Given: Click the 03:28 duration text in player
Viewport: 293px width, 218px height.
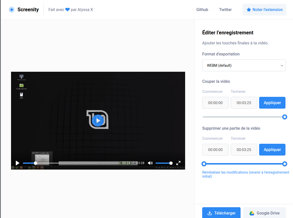Looking at the screenshot, I should (140, 163).
